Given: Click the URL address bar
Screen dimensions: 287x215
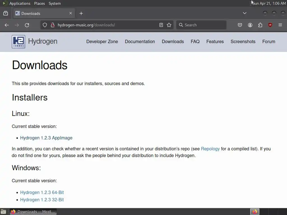Looking at the screenshot, I should click(107, 25).
